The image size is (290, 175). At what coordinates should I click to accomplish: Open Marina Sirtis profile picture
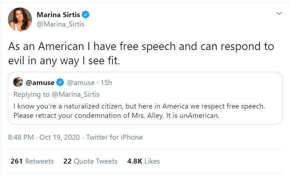(x=19, y=19)
